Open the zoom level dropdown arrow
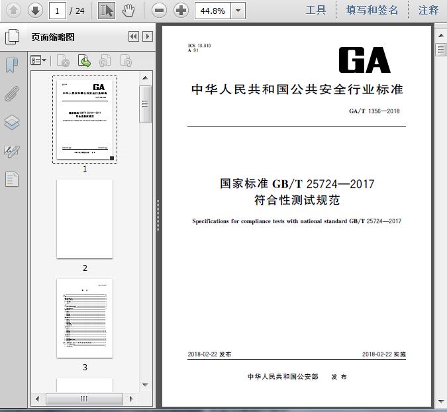Viewport: 447px width, 412px height. tap(238, 10)
